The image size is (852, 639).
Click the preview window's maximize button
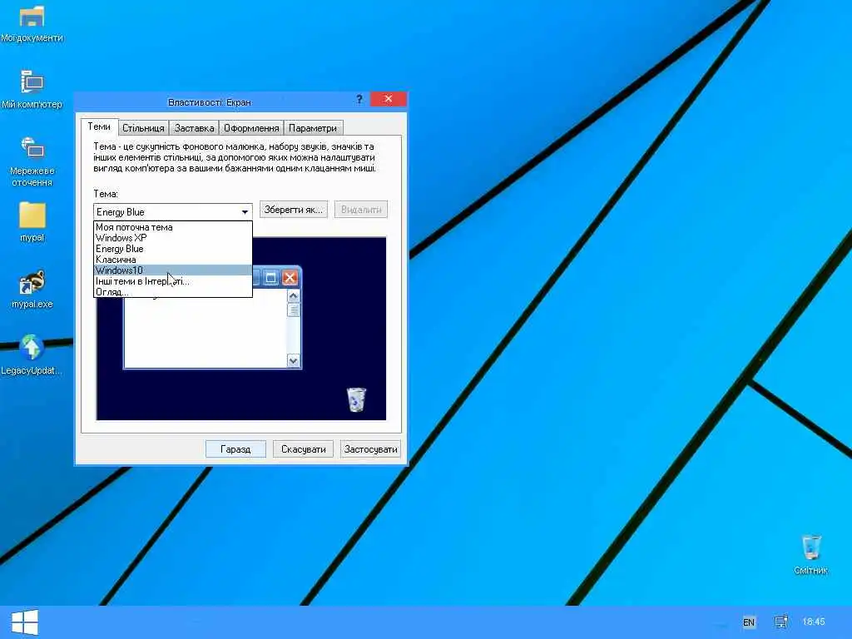pyautogui.click(x=270, y=278)
